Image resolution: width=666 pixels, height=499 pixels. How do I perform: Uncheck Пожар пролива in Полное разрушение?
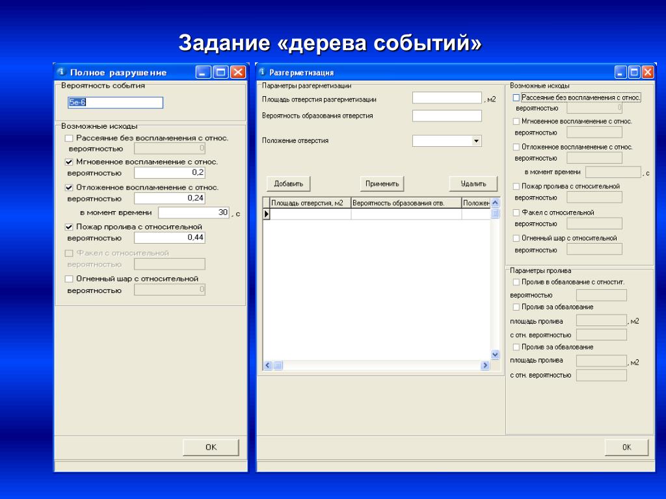tap(69, 227)
